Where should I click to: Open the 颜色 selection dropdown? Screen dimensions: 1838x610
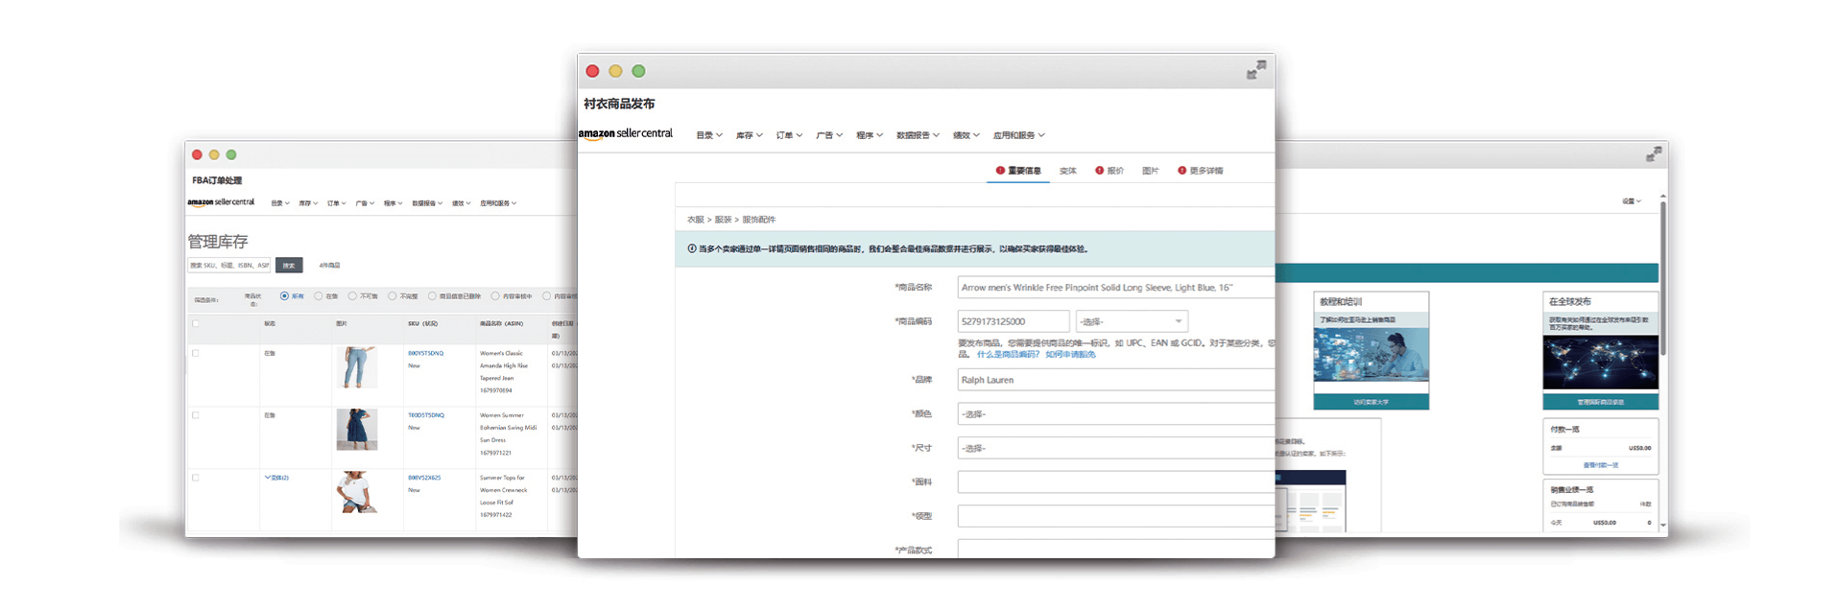[1115, 414]
